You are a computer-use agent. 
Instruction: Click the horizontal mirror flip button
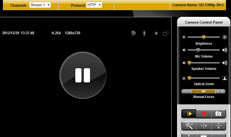click(204, 126)
